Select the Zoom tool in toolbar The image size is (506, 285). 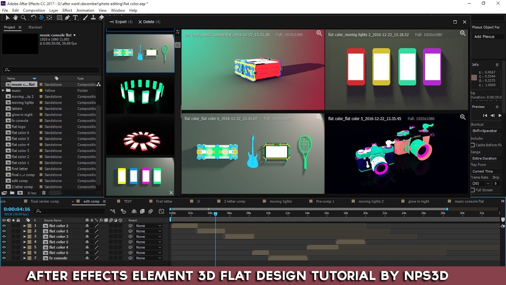tap(23, 17)
